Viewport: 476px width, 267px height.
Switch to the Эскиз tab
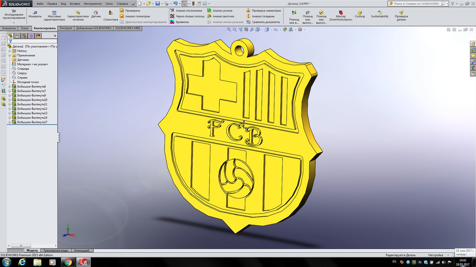25,28
